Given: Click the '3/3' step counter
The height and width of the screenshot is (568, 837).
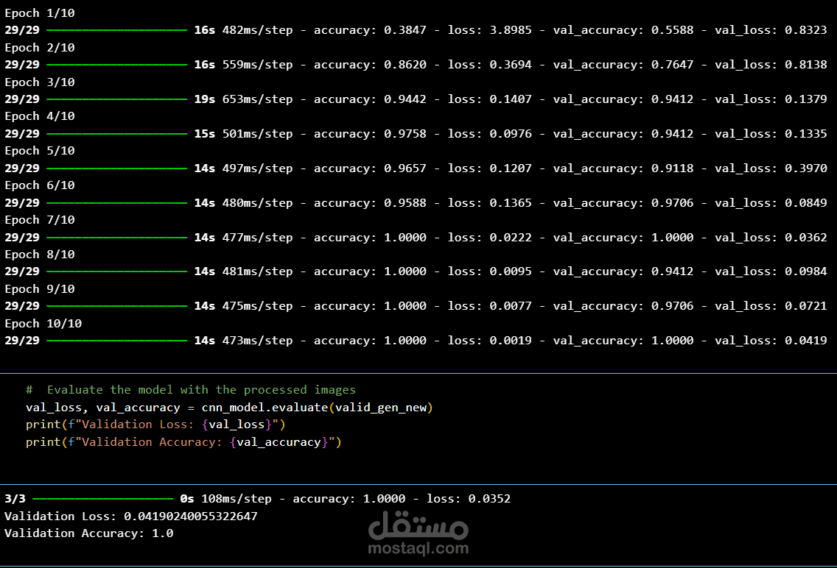Looking at the screenshot, I should [x=15, y=499].
